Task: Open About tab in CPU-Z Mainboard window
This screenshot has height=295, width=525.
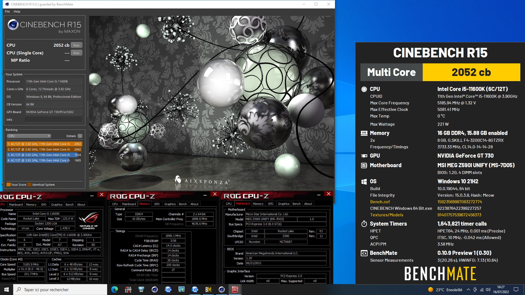Action: click(x=308, y=204)
